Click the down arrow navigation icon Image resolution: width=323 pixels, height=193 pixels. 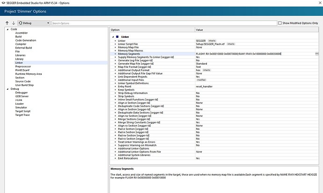[13, 23]
